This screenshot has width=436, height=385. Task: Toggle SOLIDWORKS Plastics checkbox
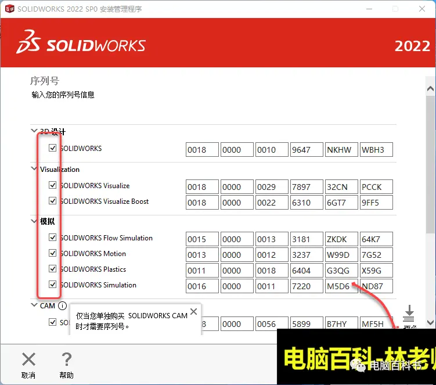(x=53, y=269)
